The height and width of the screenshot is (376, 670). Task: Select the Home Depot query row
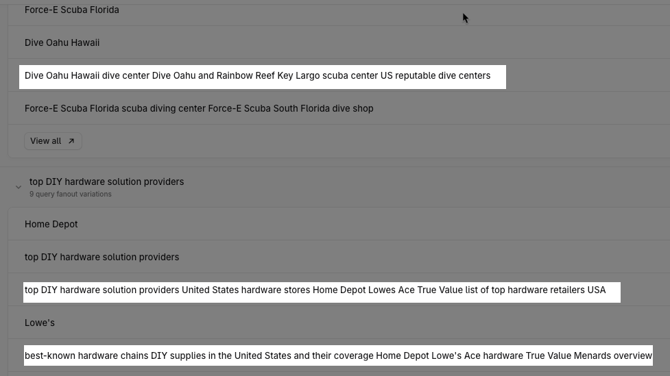point(51,224)
